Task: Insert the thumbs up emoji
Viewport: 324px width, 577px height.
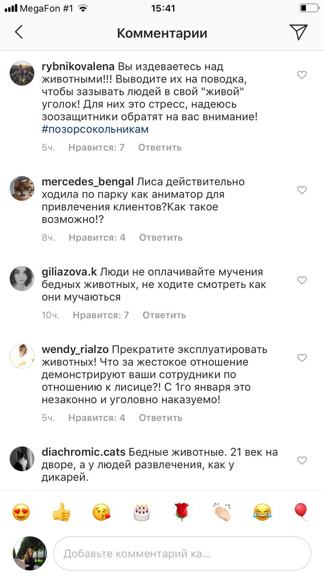Action: [62, 512]
